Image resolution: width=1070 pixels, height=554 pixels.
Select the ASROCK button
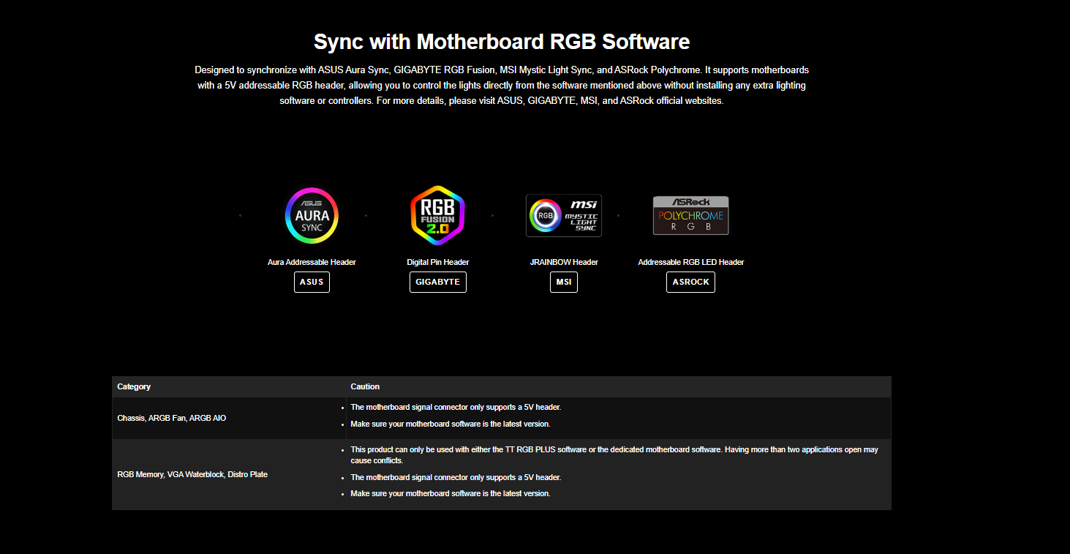click(x=690, y=282)
